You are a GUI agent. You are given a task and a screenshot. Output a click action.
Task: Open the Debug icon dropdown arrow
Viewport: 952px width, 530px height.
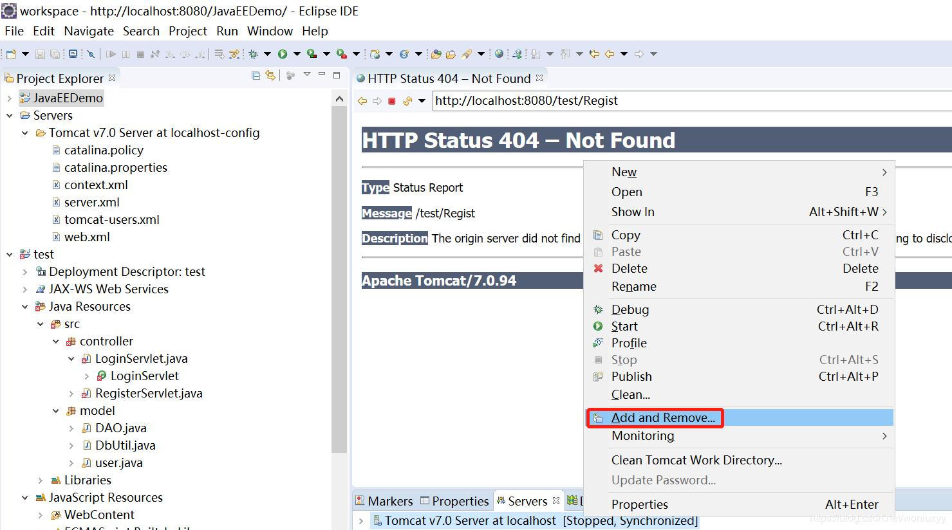tap(267, 54)
